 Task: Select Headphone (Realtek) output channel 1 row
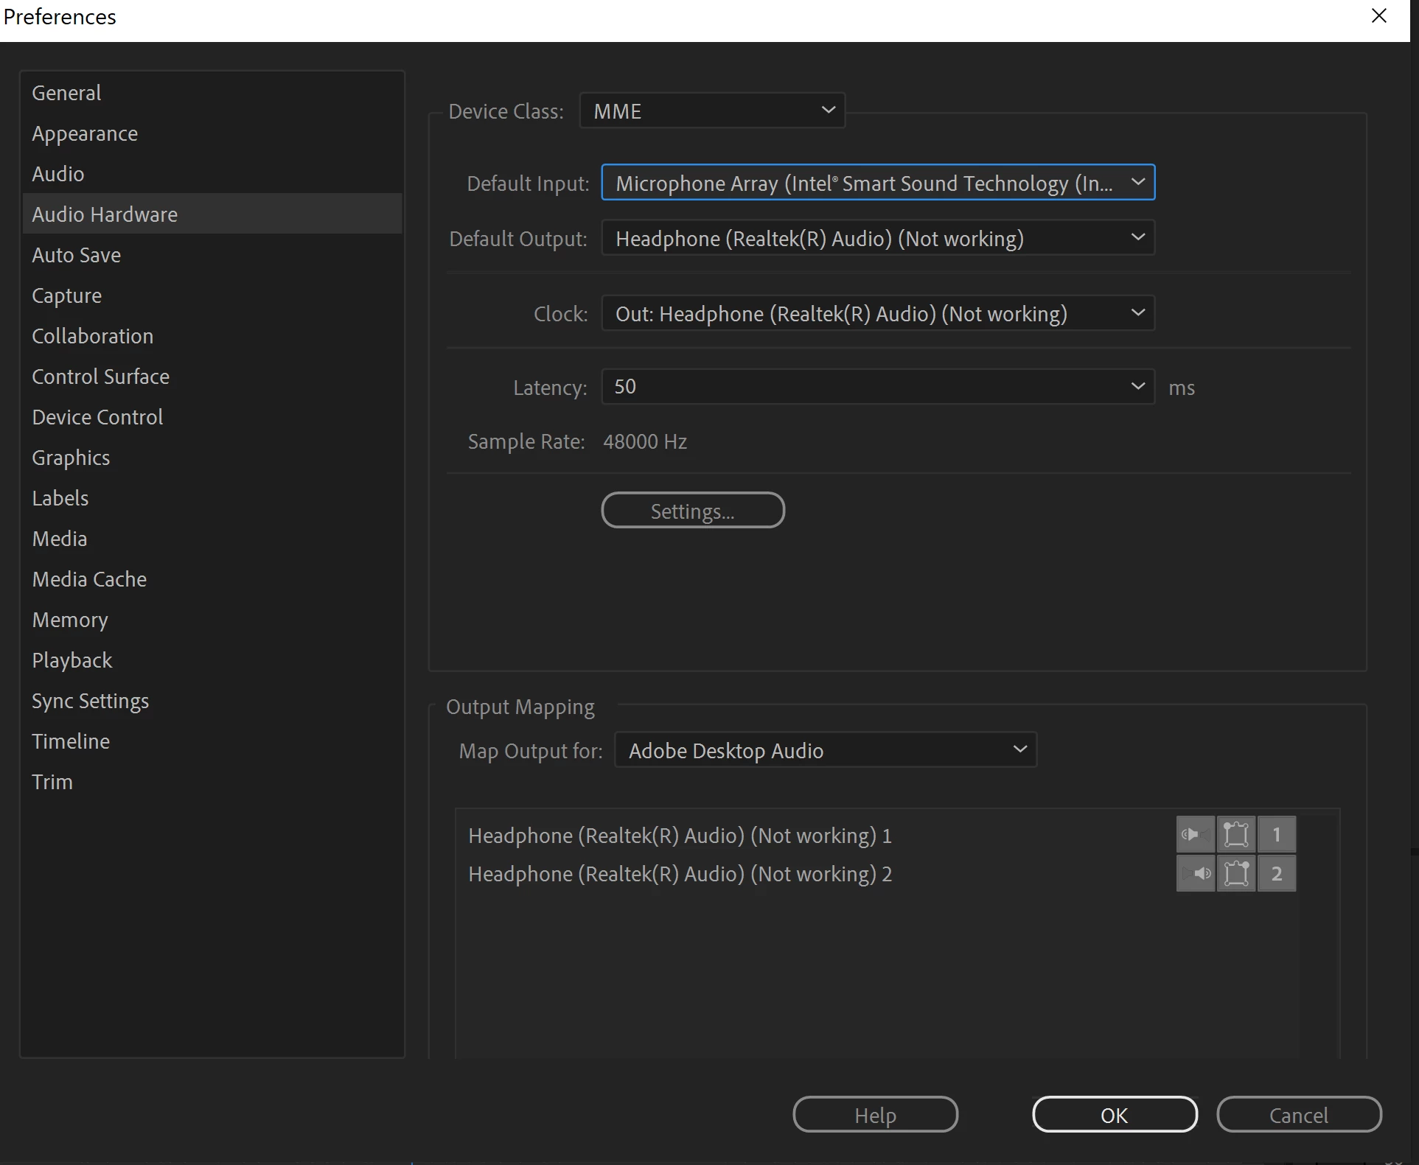click(680, 836)
